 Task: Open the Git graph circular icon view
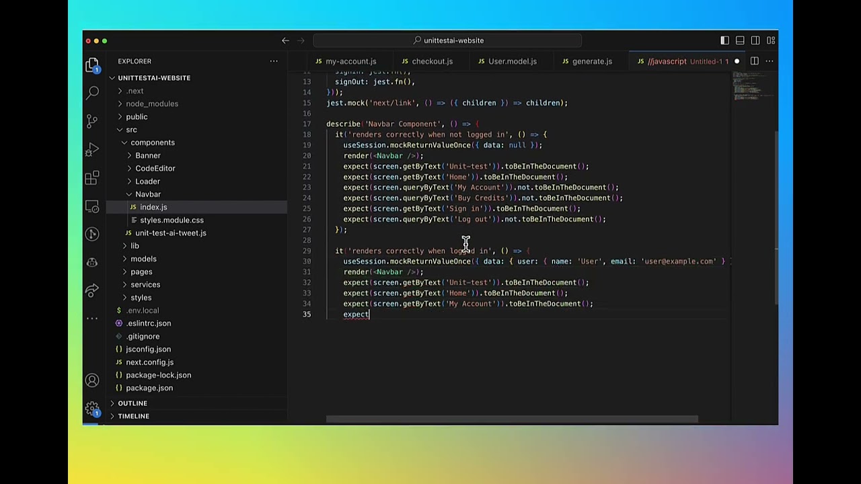pyautogui.click(x=92, y=234)
